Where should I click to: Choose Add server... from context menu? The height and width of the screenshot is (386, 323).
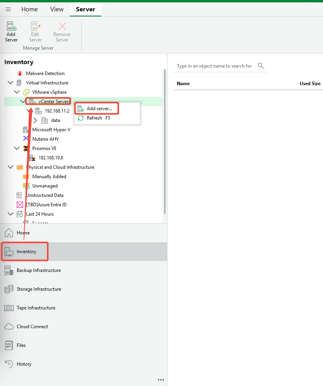pyautogui.click(x=99, y=109)
